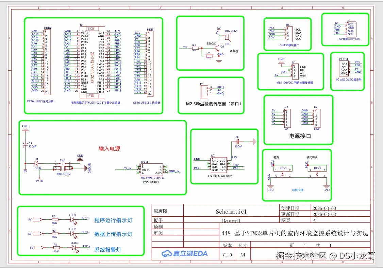Click the 翻页 label above KEY1
The height and width of the screenshot is (268, 383).
click(276, 158)
